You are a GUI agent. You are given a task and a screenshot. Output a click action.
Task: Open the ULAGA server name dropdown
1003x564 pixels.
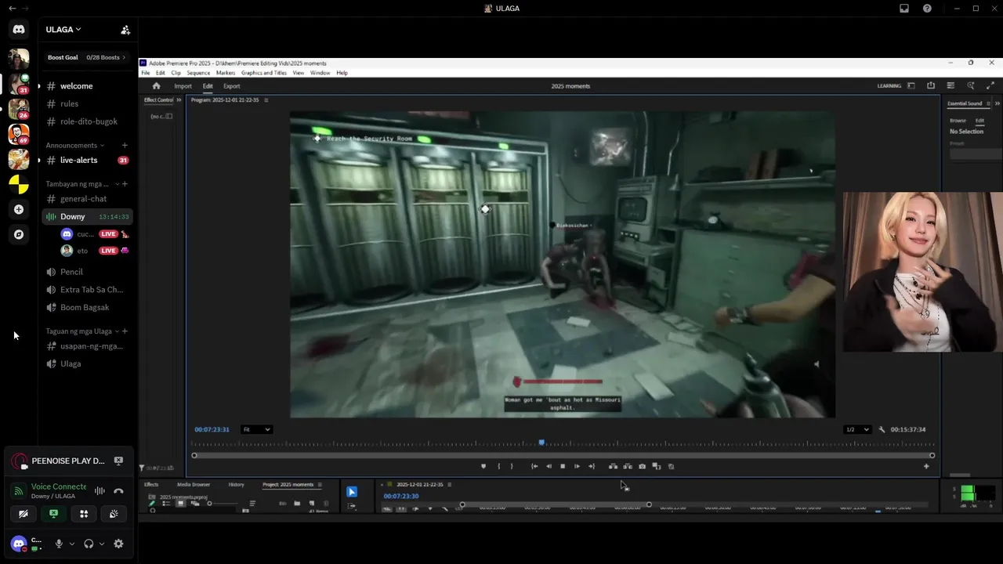tap(63, 30)
